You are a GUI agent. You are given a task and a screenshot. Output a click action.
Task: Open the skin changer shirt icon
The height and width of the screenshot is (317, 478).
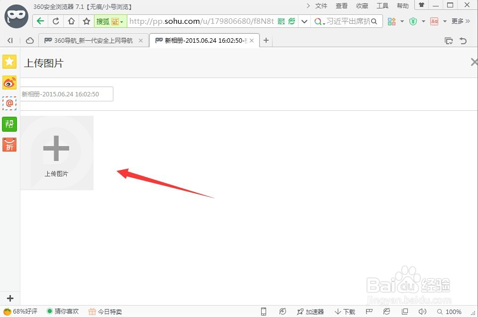point(422,5)
